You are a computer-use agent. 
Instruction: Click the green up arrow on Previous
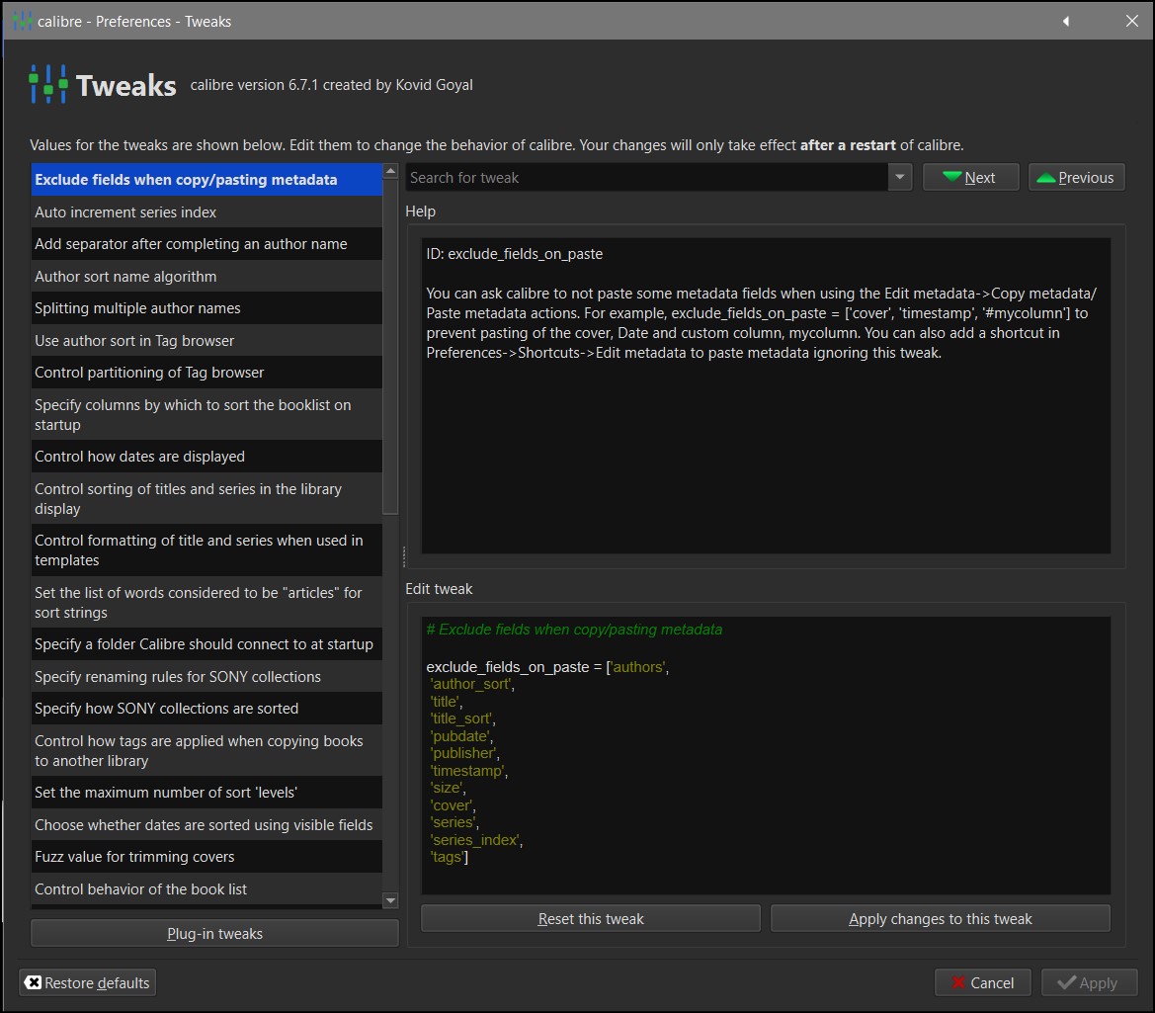coord(1045,178)
